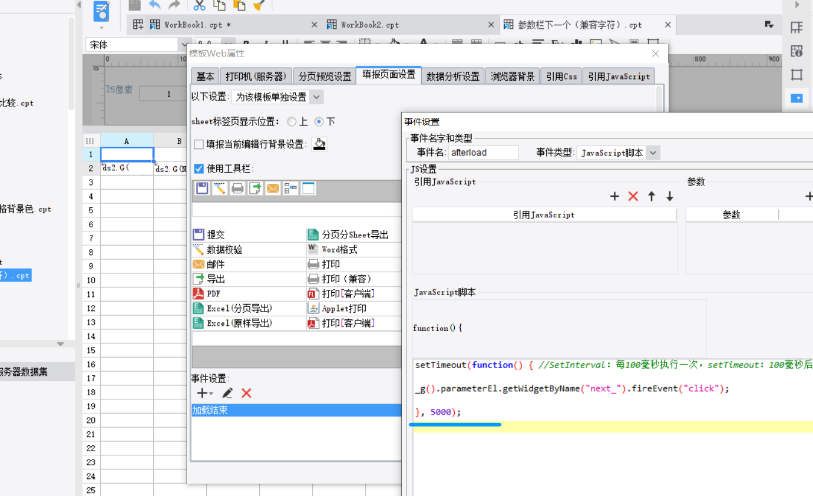The image size is (813, 496).
Task: Add referenced JavaScript with plus icon
Action: (614, 197)
